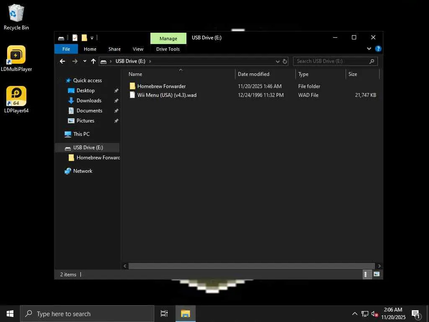Click USB Drive (E:) in the address bar
This screenshot has height=322, width=429.
[x=130, y=61]
